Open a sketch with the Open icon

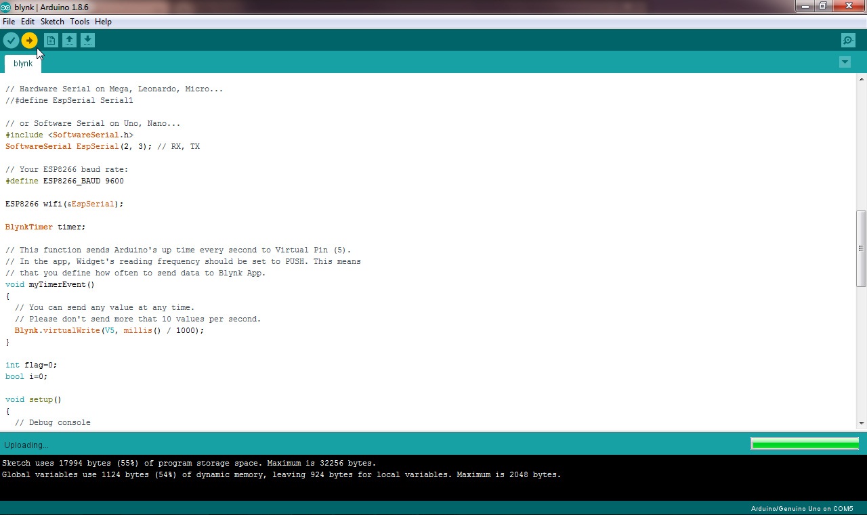(69, 41)
